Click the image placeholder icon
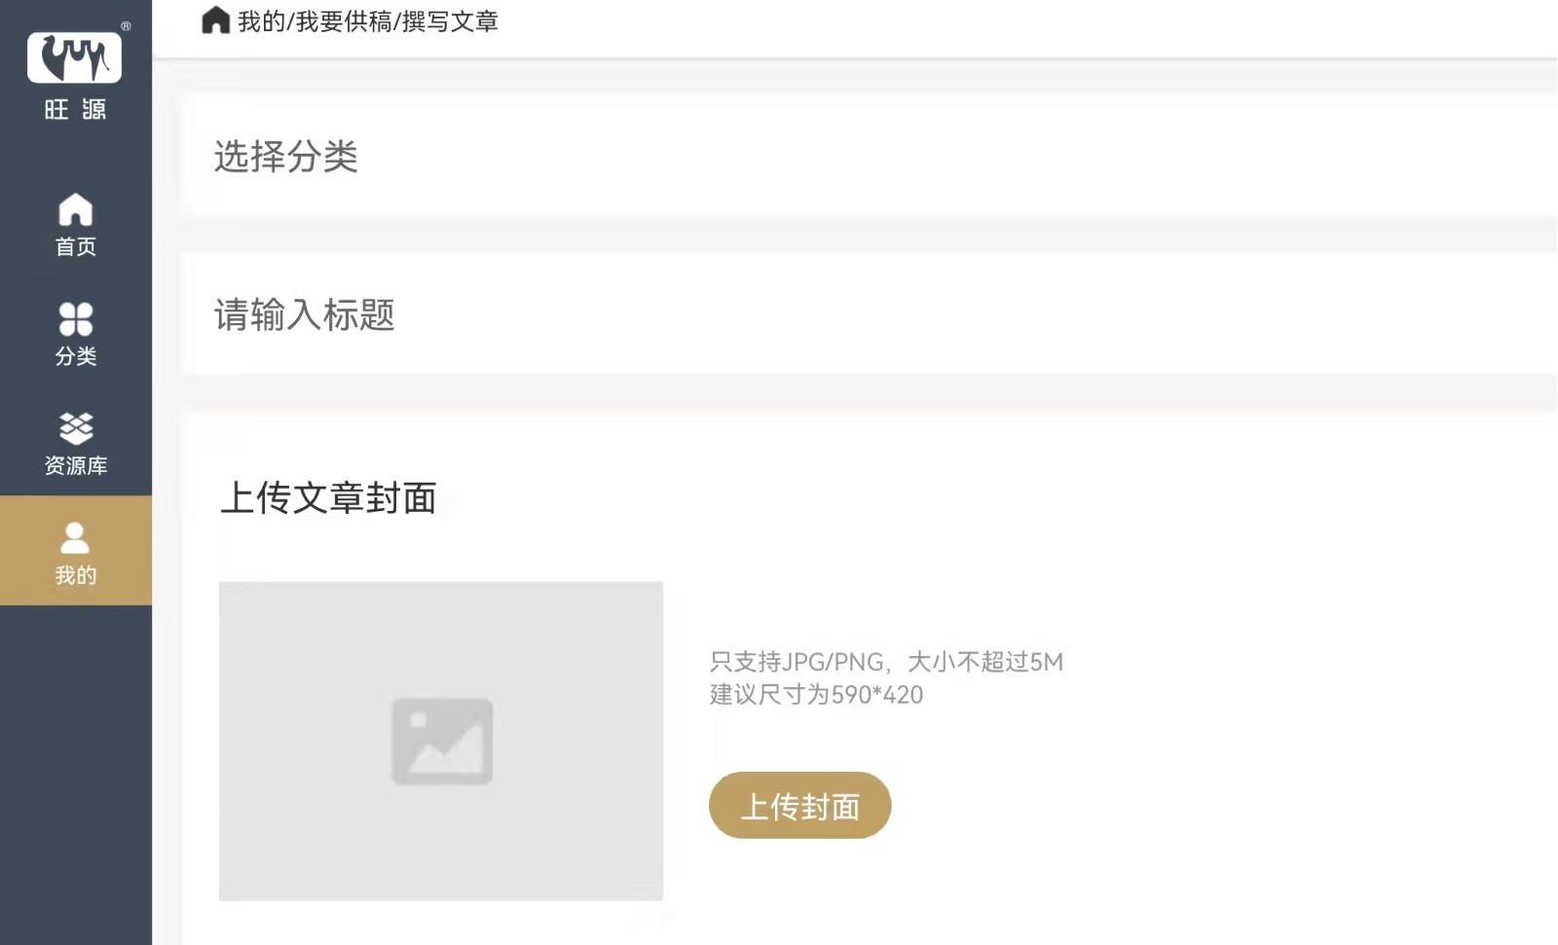The image size is (1558, 945). click(442, 742)
